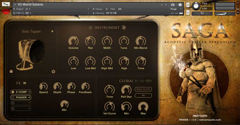
Task: Mute the instrument with the M button
Action: pos(188,13)
